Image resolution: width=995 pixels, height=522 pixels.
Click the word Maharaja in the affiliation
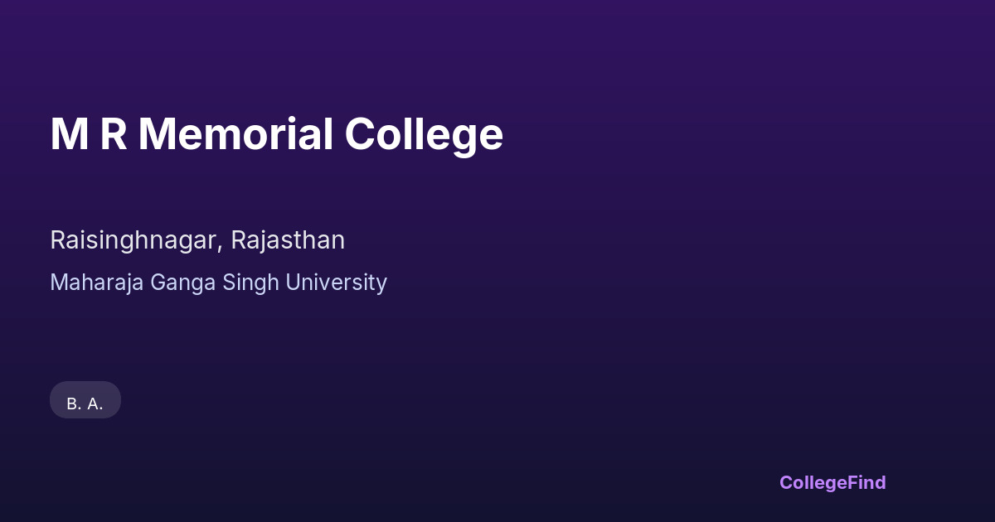(97, 283)
